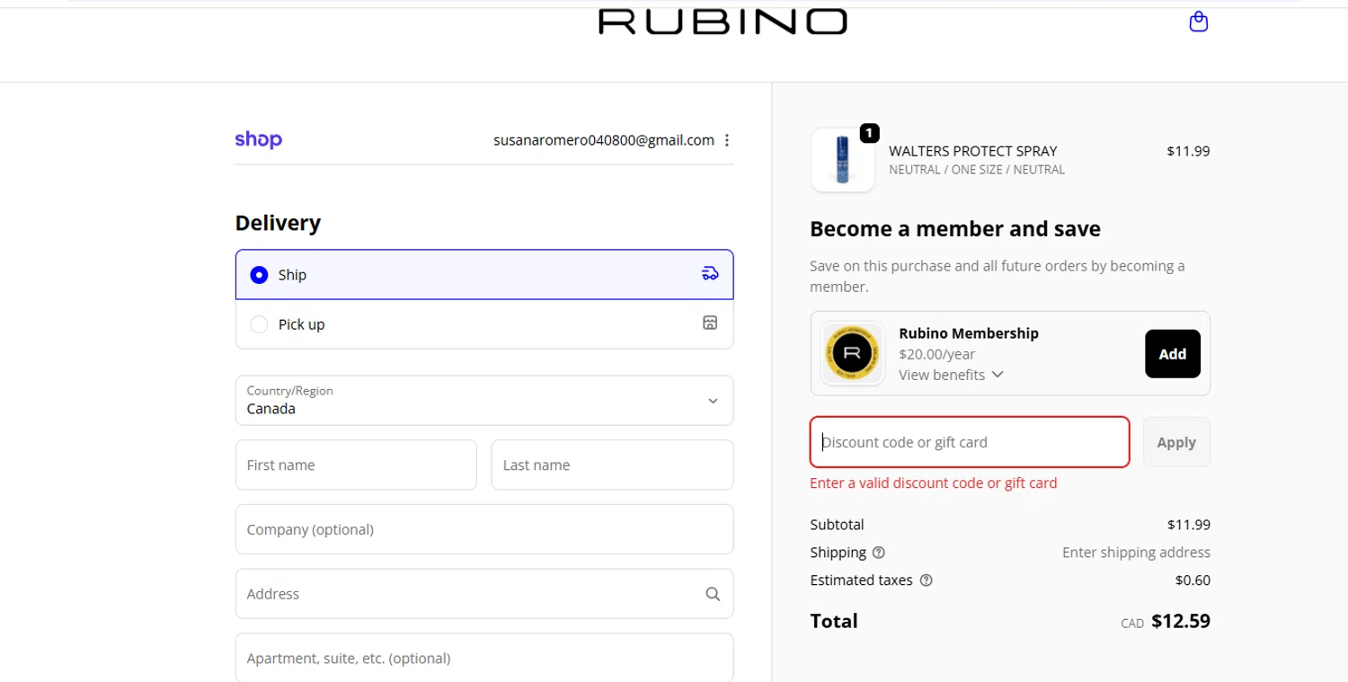
Task: Focus the Company (optional) field
Action: pos(484,529)
